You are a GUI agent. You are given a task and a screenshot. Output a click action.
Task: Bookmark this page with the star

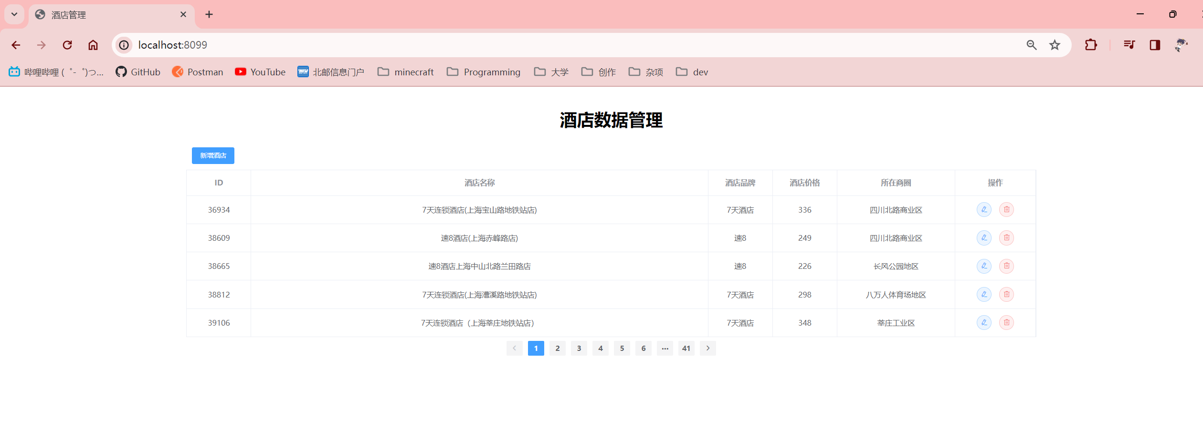click(x=1055, y=45)
